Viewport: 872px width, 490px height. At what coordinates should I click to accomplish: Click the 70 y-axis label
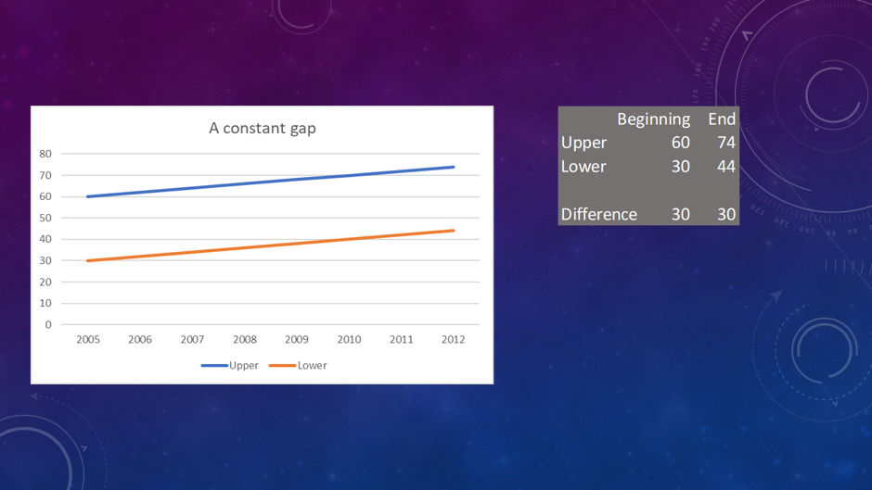pos(45,176)
